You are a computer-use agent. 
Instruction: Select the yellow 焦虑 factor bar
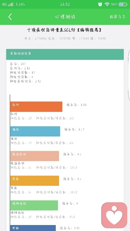coord(35,181)
